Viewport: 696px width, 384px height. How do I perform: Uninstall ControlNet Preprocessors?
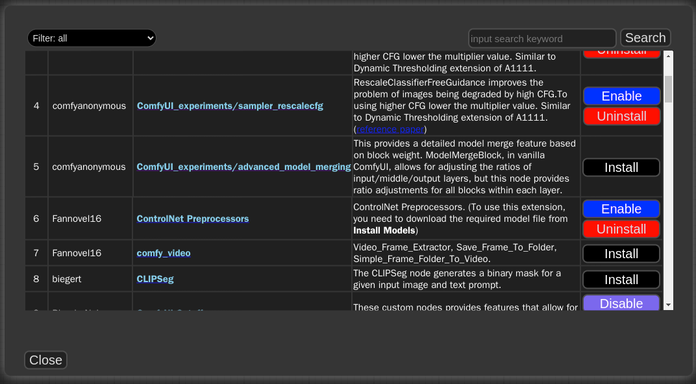pyautogui.click(x=621, y=229)
